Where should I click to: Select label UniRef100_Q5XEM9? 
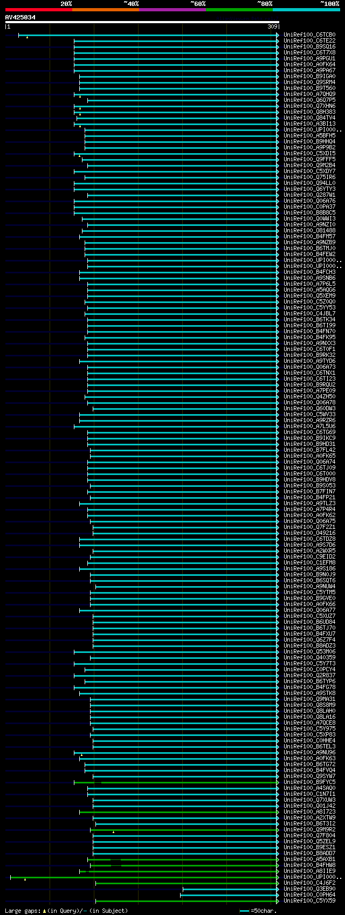click(309, 296)
